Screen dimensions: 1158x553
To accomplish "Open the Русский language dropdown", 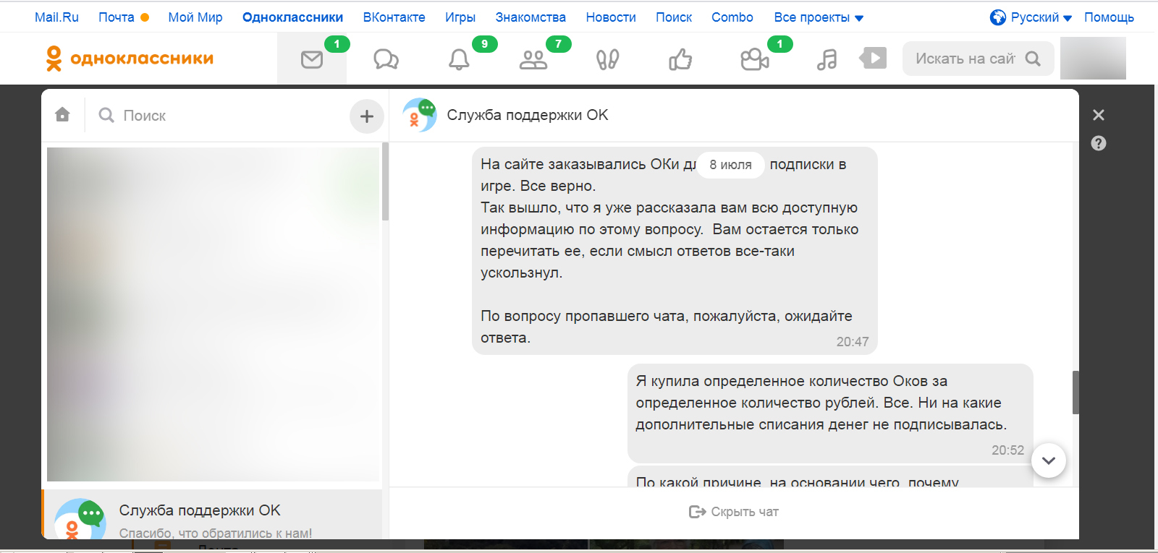I will [1041, 17].
